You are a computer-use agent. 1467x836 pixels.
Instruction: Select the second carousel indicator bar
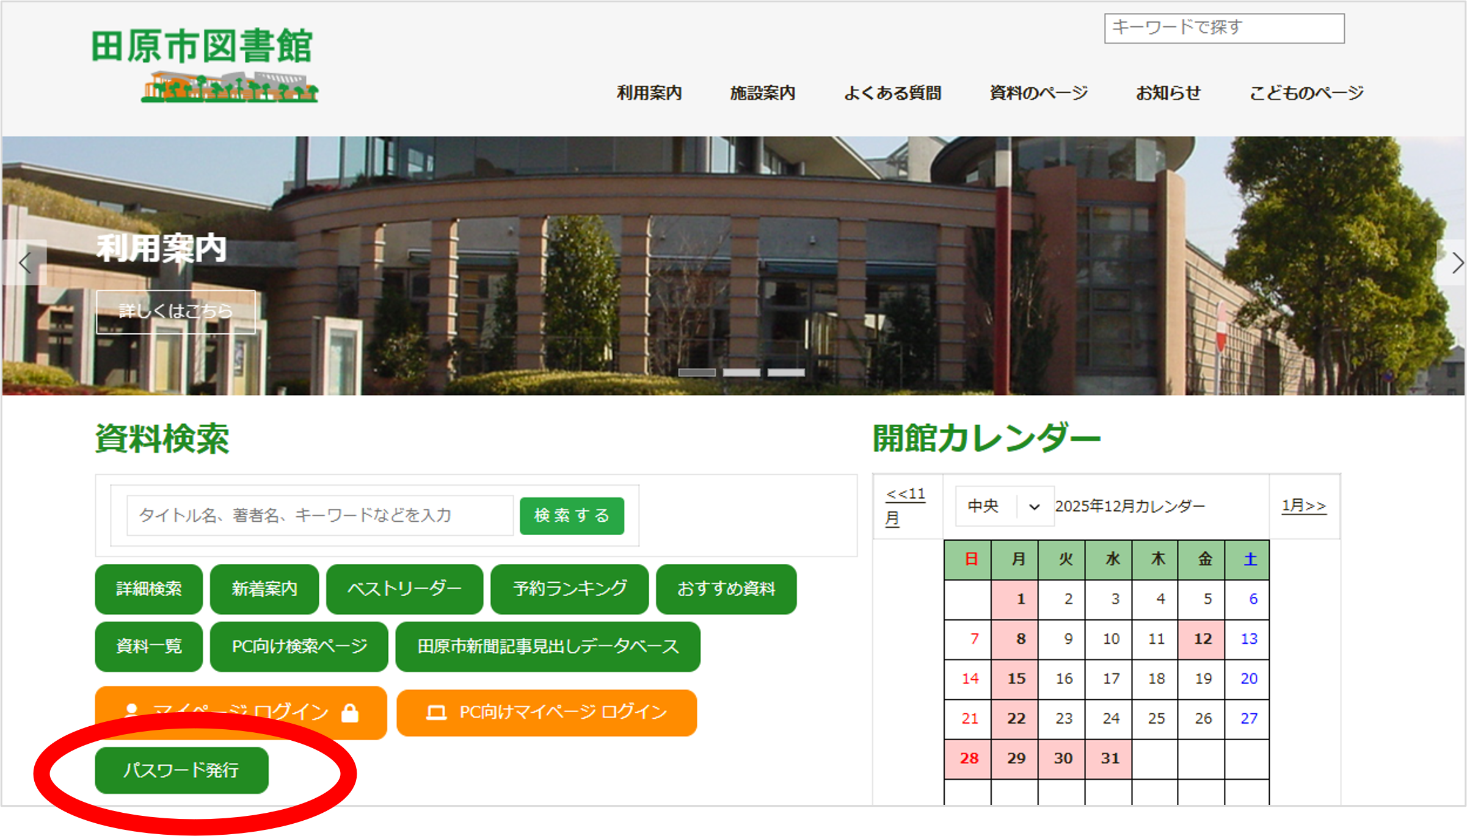click(x=741, y=372)
